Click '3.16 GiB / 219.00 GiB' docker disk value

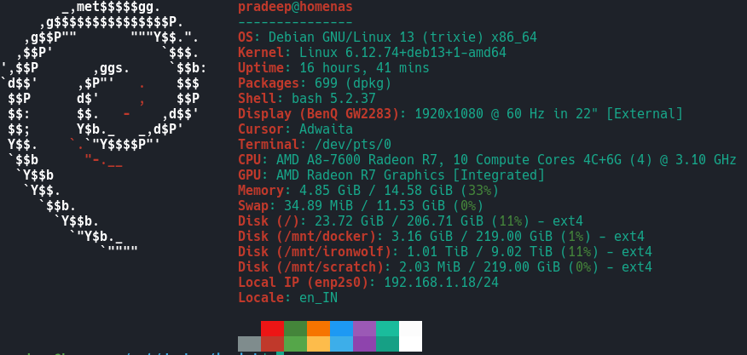[x=472, y=236]
